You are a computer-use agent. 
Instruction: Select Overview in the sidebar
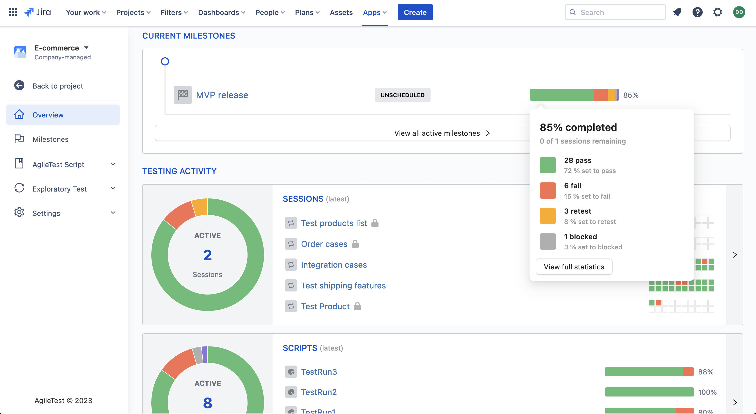tap(63, 115)
